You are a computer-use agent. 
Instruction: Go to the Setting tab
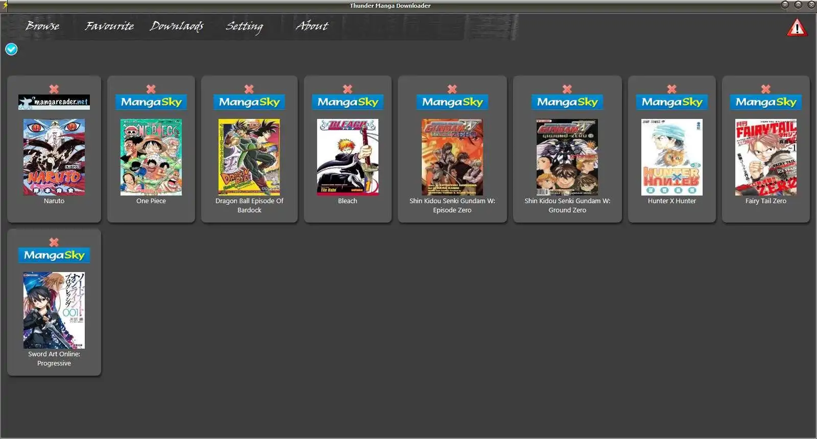click(x=244, y=26)
